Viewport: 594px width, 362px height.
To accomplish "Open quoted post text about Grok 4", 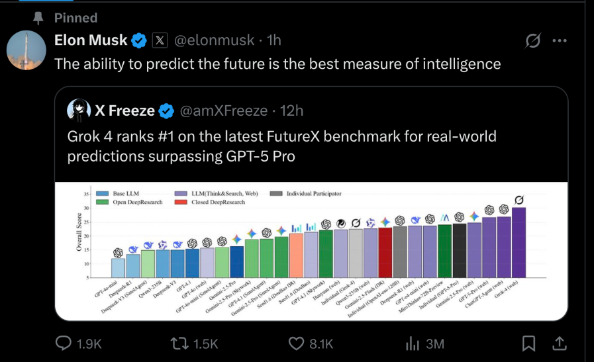I will pos(282,146).
